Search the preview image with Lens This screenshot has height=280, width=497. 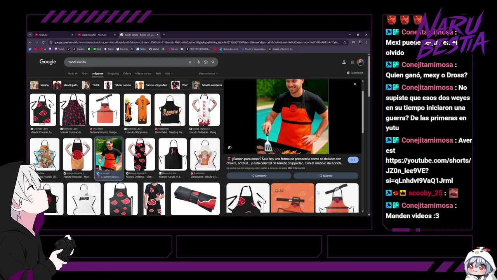coord(230,148)
